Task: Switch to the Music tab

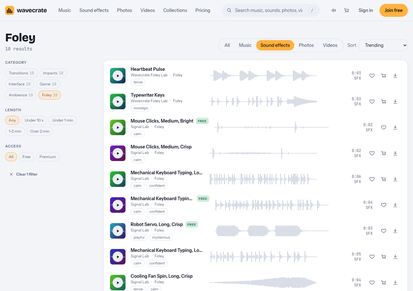Action: 245,45
